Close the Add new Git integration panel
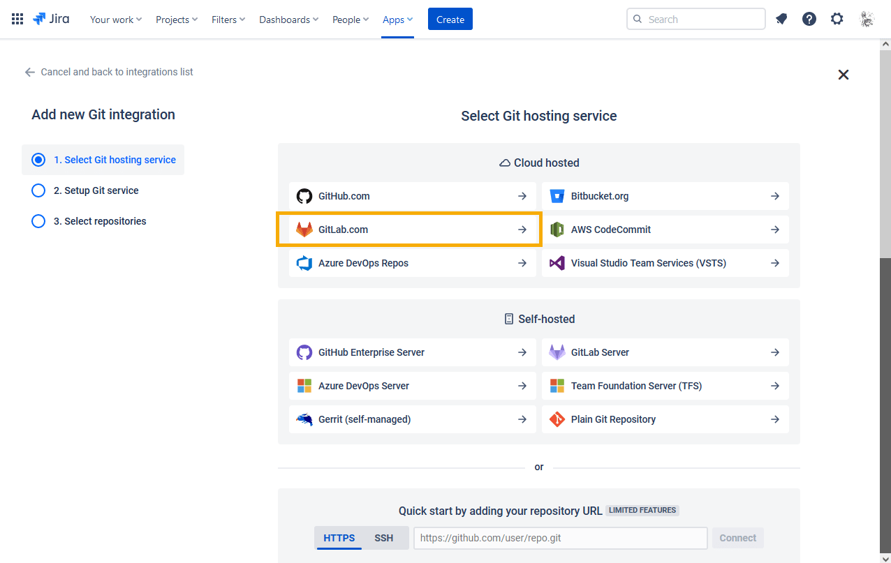 [844, 75]
